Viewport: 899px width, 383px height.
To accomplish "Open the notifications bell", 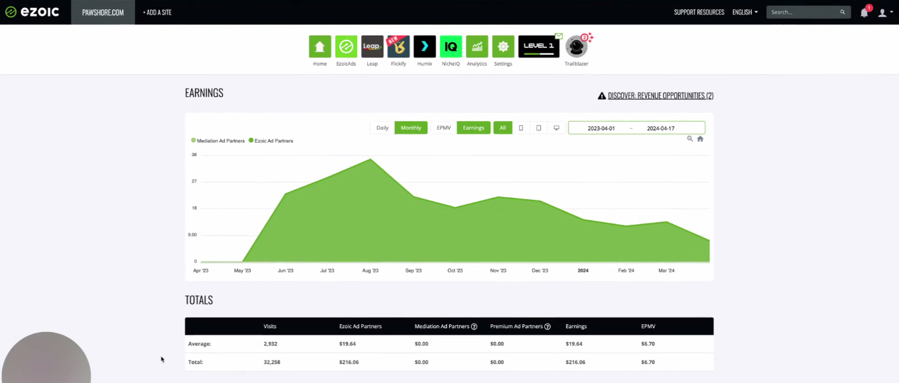I will [864, 13].
